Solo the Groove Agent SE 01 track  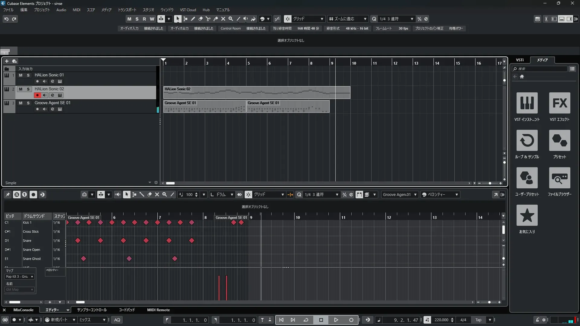pyautogui.click(x=28, y=103)
